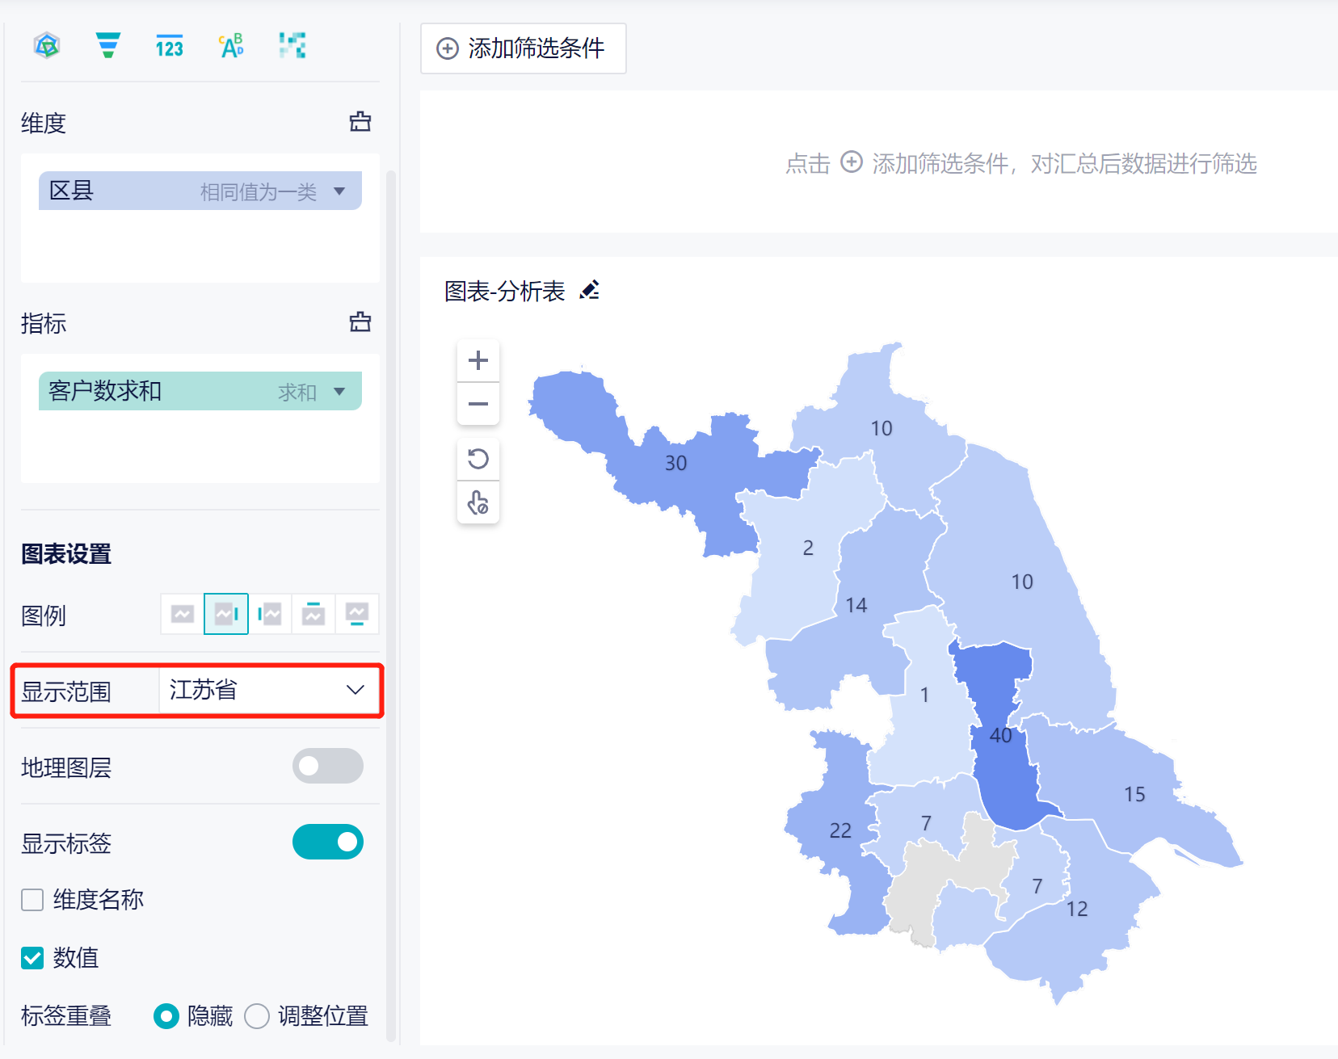This screenshot has width=1338, height=1059.
Task: Select 调整位置 for label overlap
Action: (257, 1015)
